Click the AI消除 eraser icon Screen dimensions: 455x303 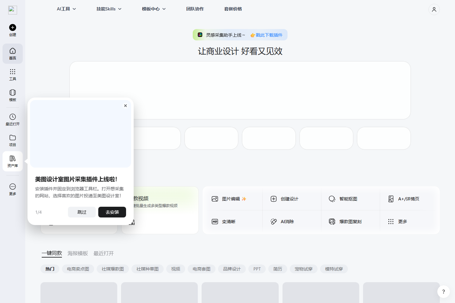tap(274, 222)
